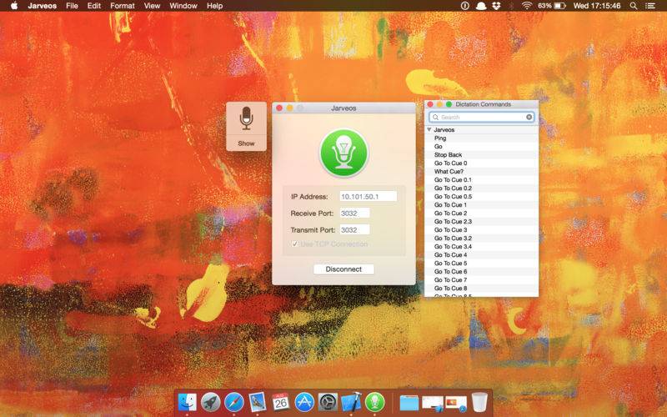Open Spotlight search in menu bar
667x417 pixels.
pyautogui.click(x=634, y=6)
